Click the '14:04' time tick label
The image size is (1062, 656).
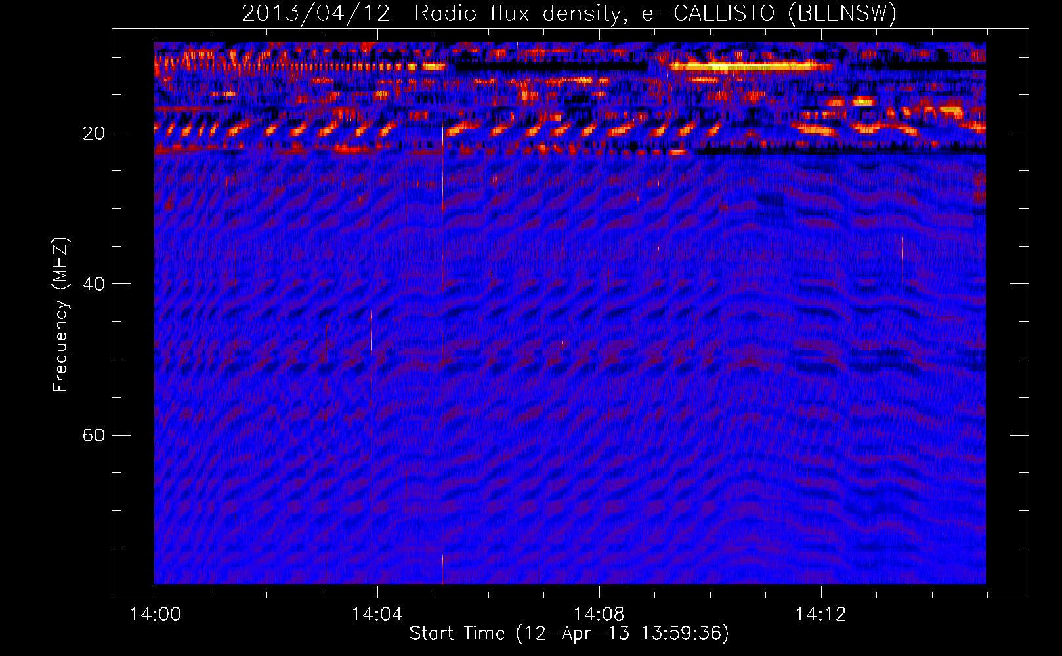377,614
